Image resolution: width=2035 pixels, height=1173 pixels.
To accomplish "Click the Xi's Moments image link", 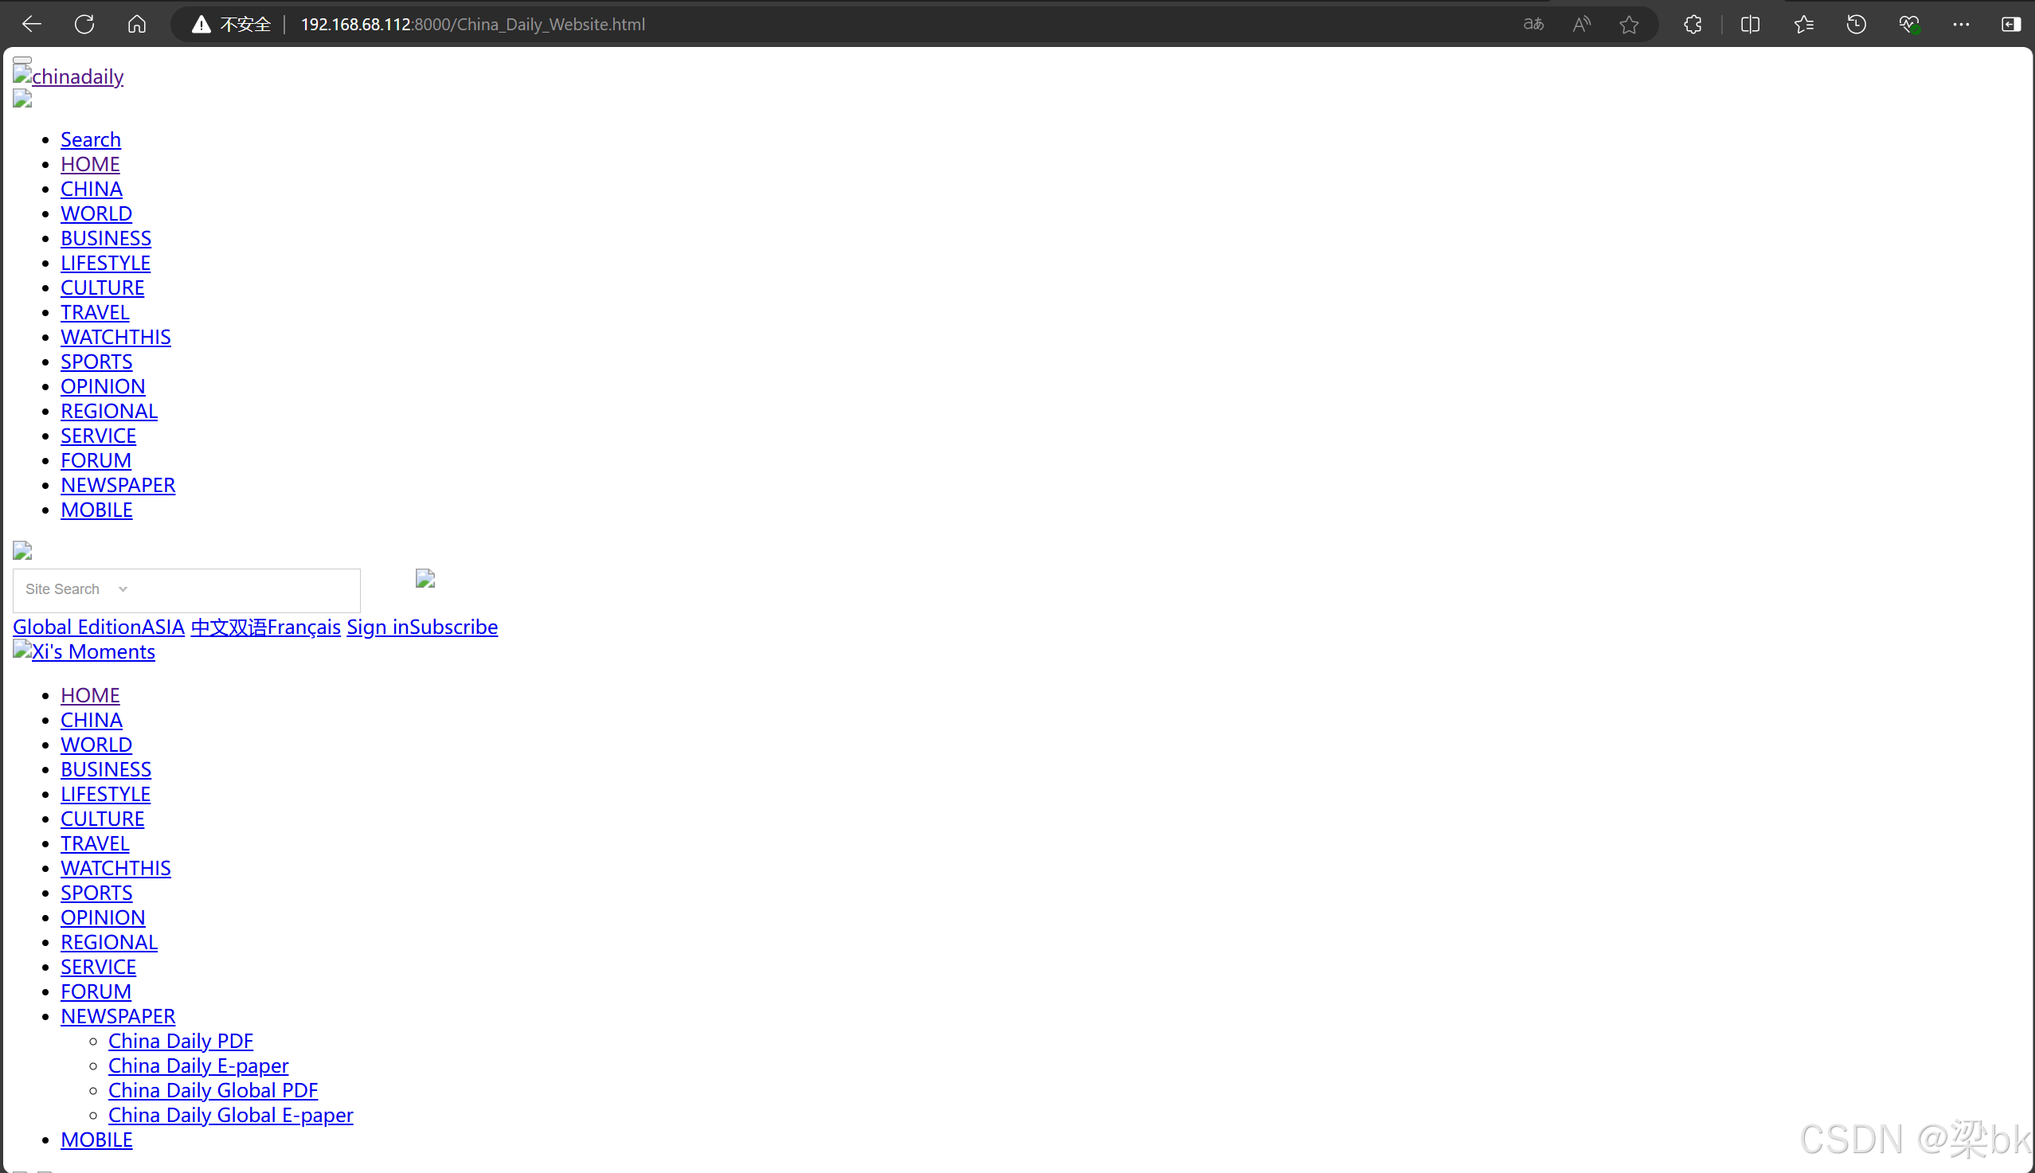I will (x=84, y=651).
